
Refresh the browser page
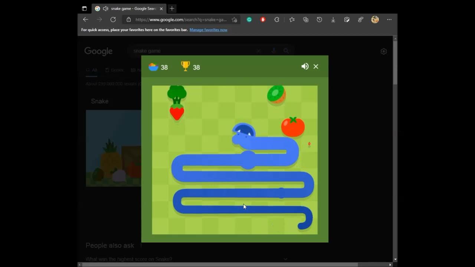(113, 20)
